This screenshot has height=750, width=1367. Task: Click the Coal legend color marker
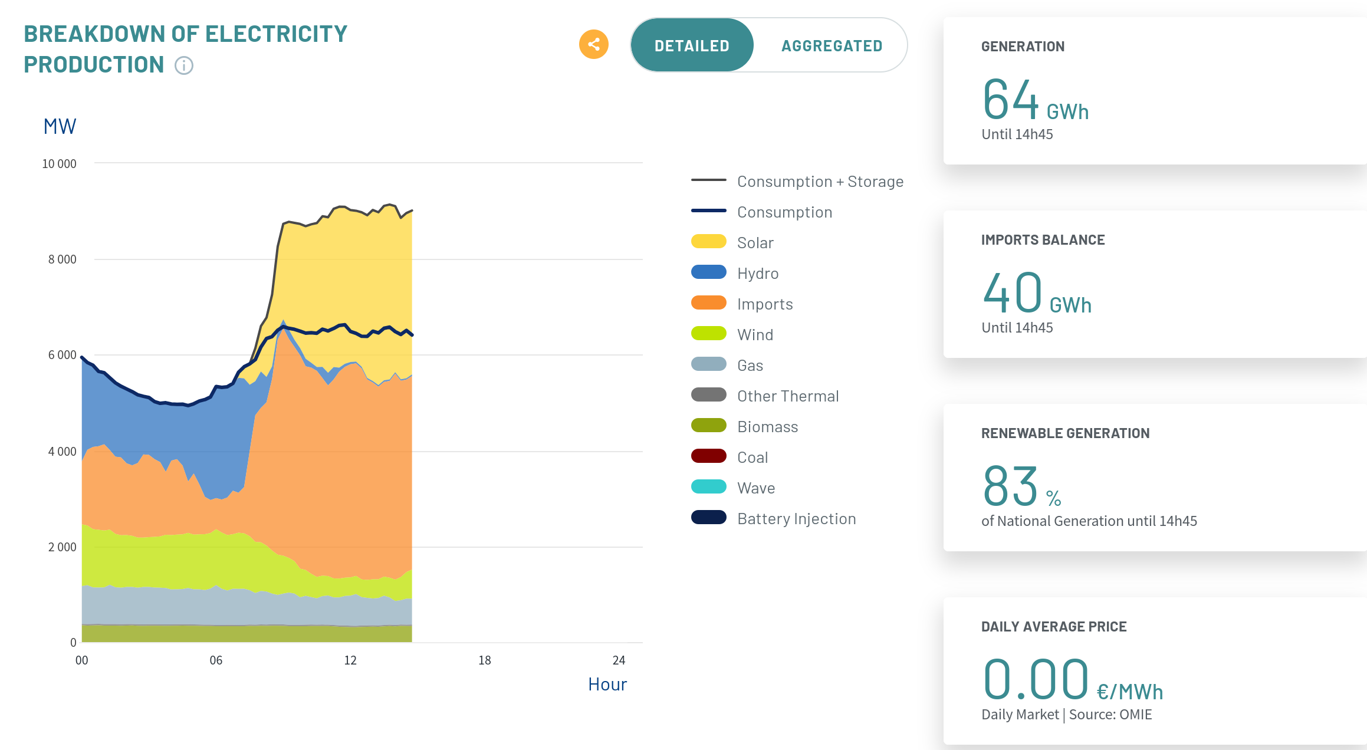click(708, 456)
